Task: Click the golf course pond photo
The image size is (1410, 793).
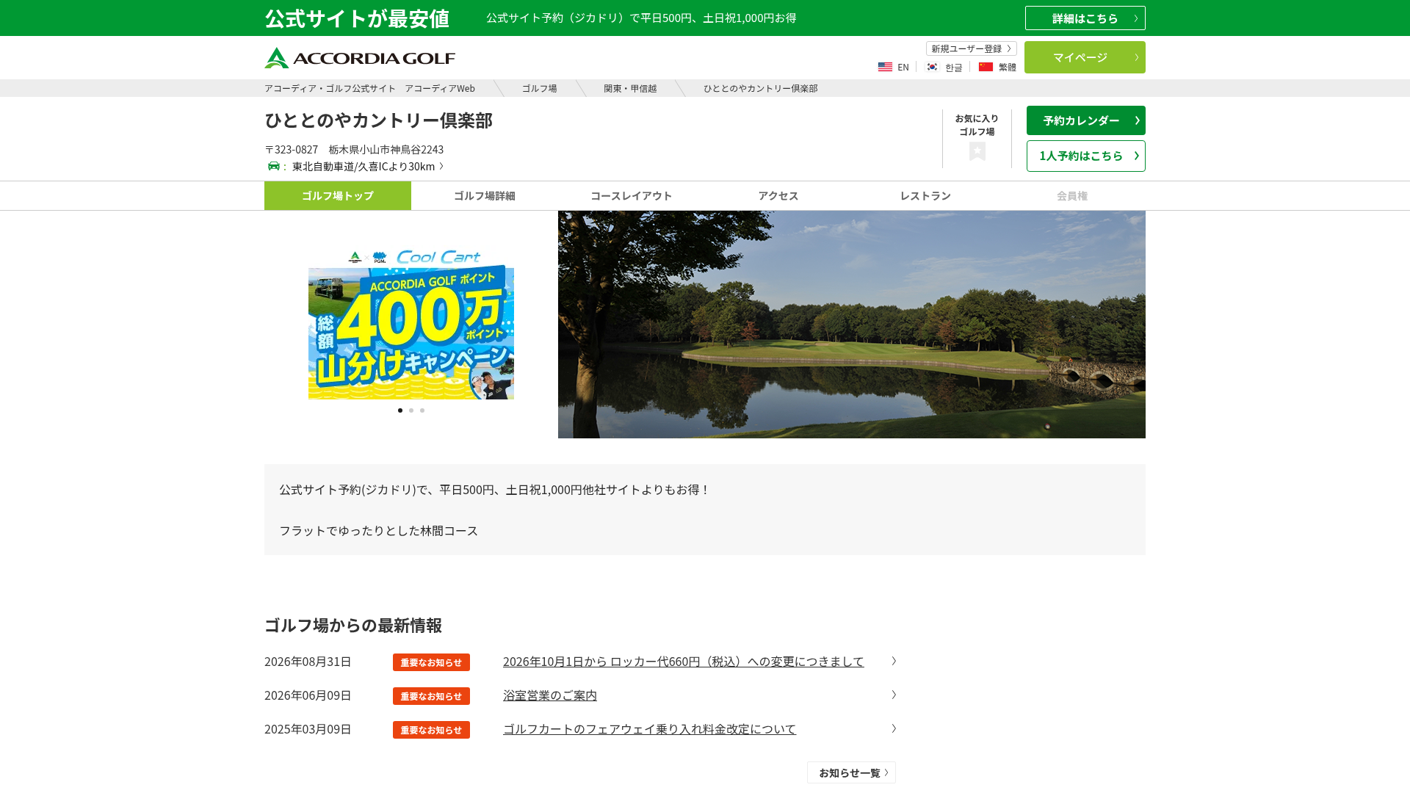Action: click(x=852, y=325)
